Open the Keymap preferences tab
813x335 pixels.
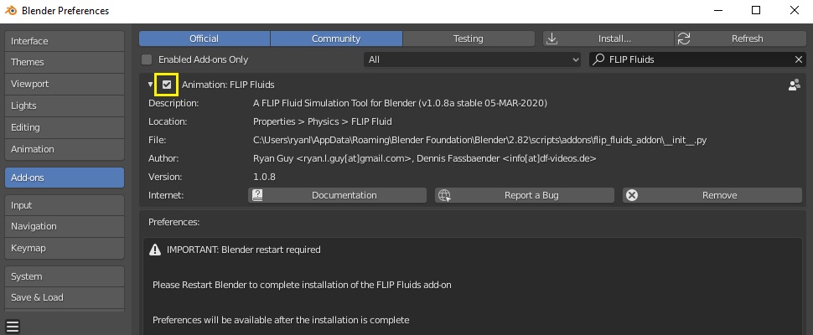(65, 248)
